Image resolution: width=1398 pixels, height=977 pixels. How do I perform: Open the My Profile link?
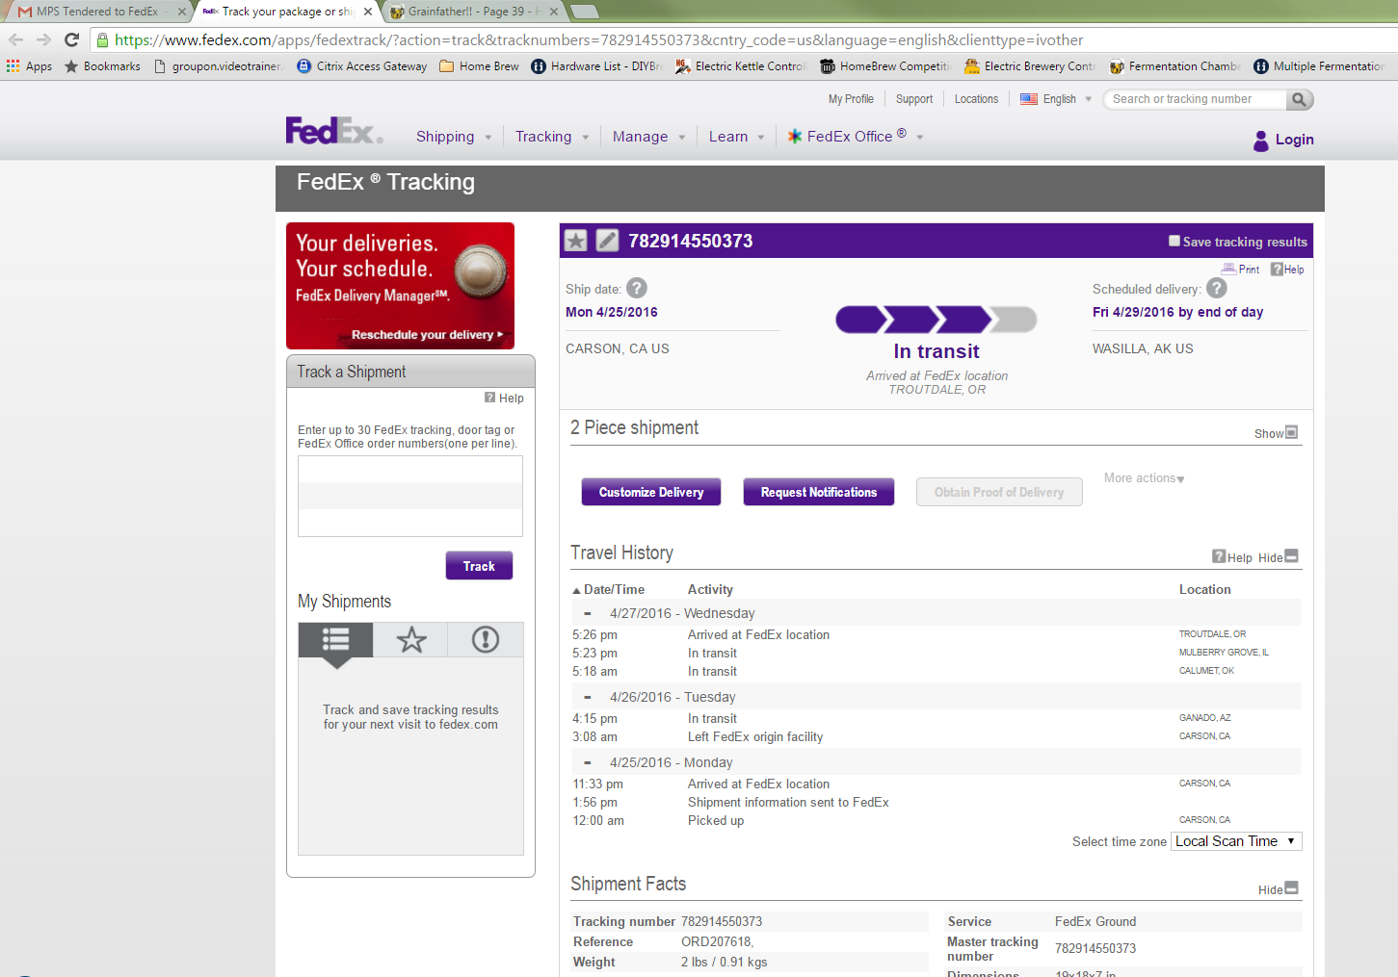tap(851, 99)
